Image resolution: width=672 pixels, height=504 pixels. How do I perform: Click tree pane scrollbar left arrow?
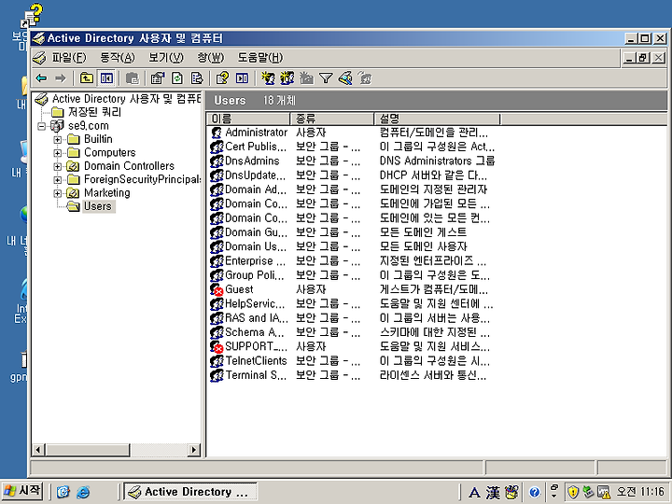[x=38, y=450]
